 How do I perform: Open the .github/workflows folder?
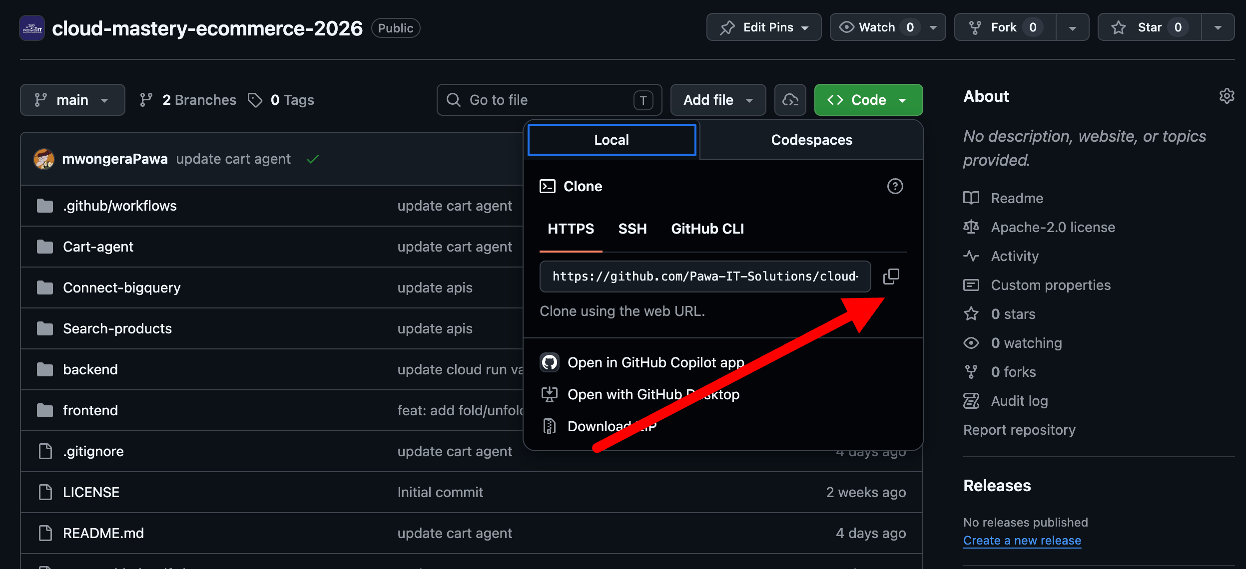pyautogui.click(x=119, y=206)
